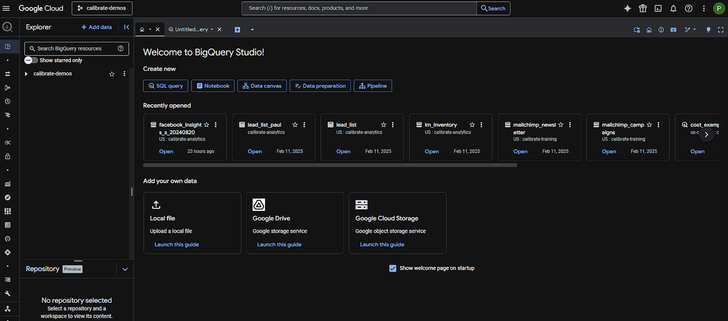Expand the Repository panel chevron
The width and height of the screenshot is (728, 321).
[x=125, y=269]
